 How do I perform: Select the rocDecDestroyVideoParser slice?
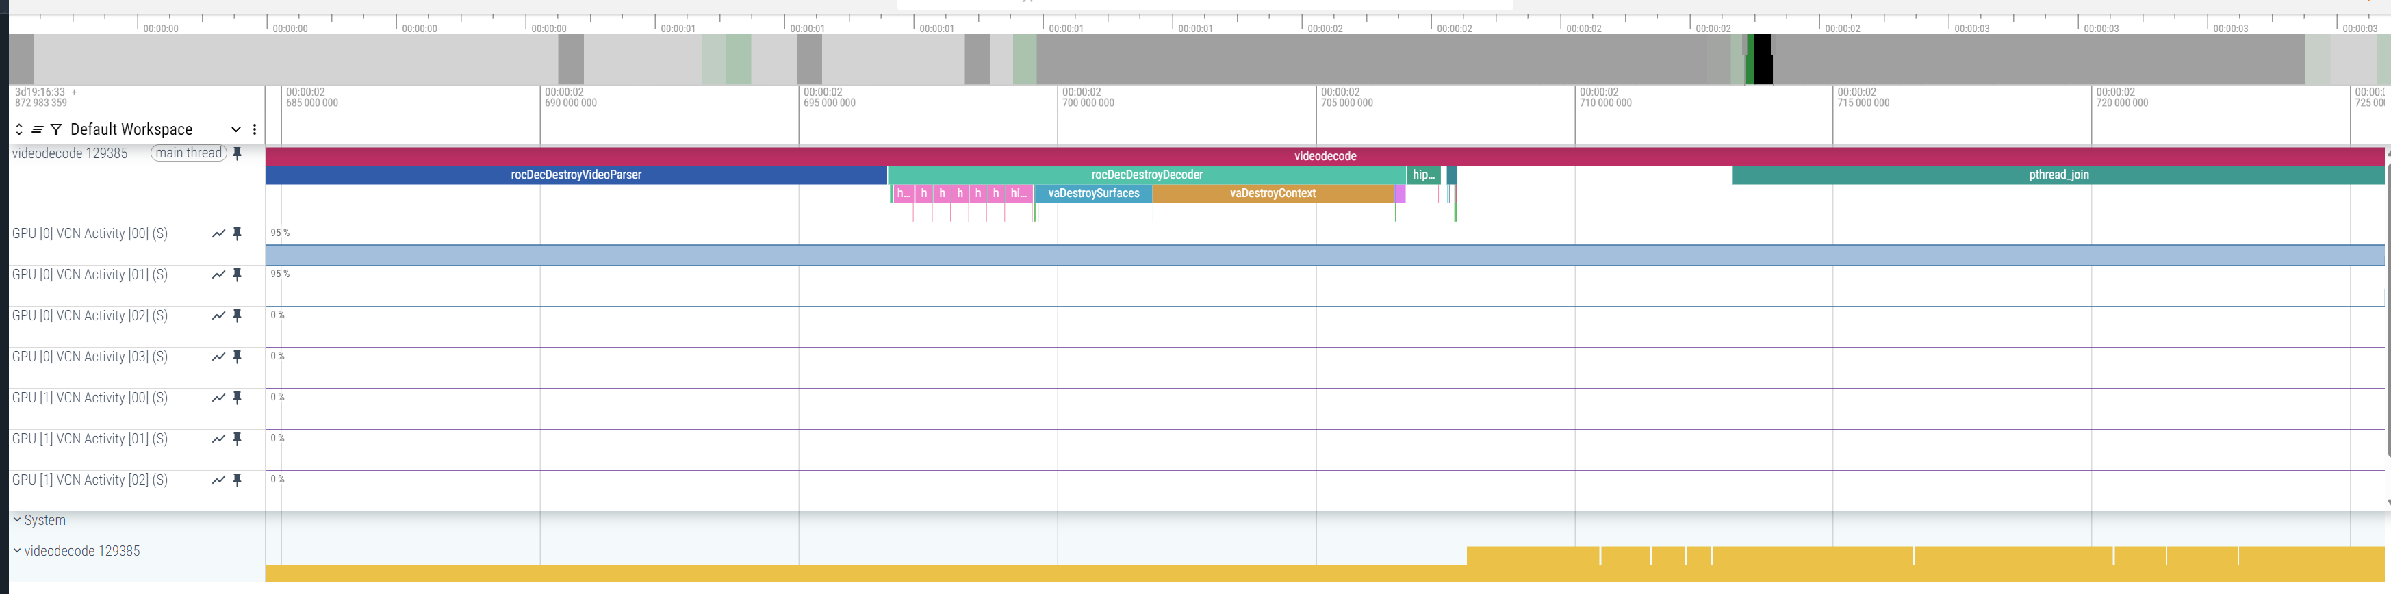[576, 175]
